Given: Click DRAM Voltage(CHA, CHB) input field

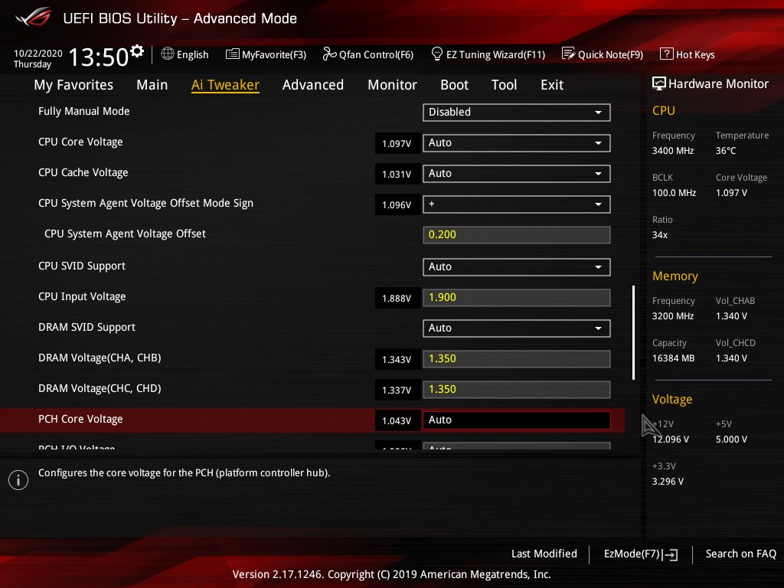Looking at the screenshot, I should (516, 359).
